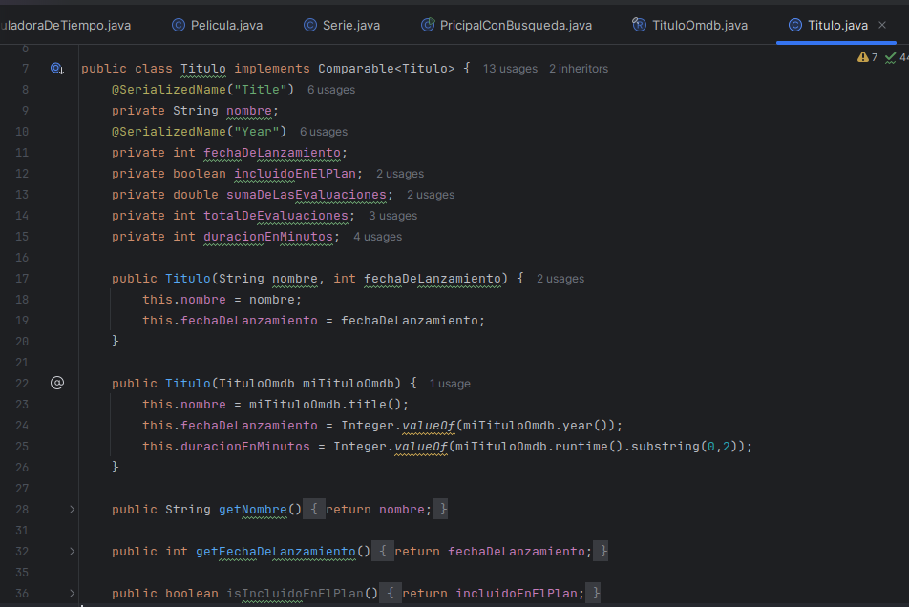Click '6 usages' next to @SerializedName("Title")
The height and width of the screenshot is (607, 909).
[331, 90]
